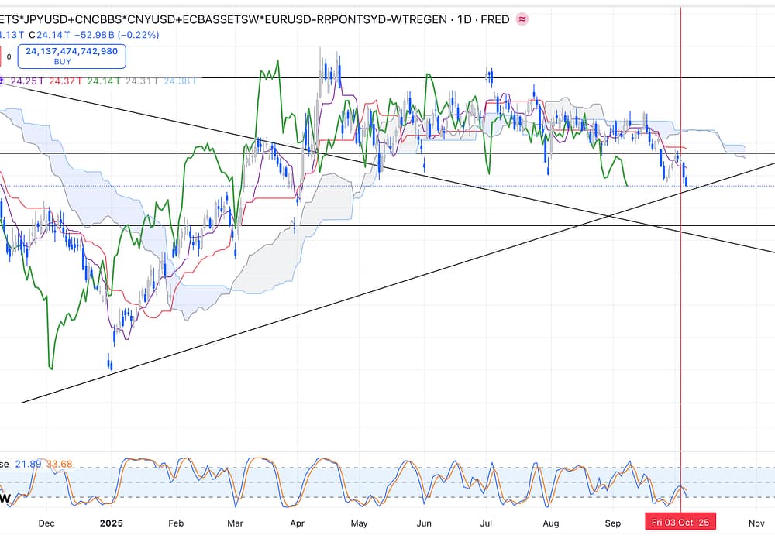Click the red Fri 03 Oct '25 date label
The width and height of the screenshot is (775, 542).
point(680,523)
